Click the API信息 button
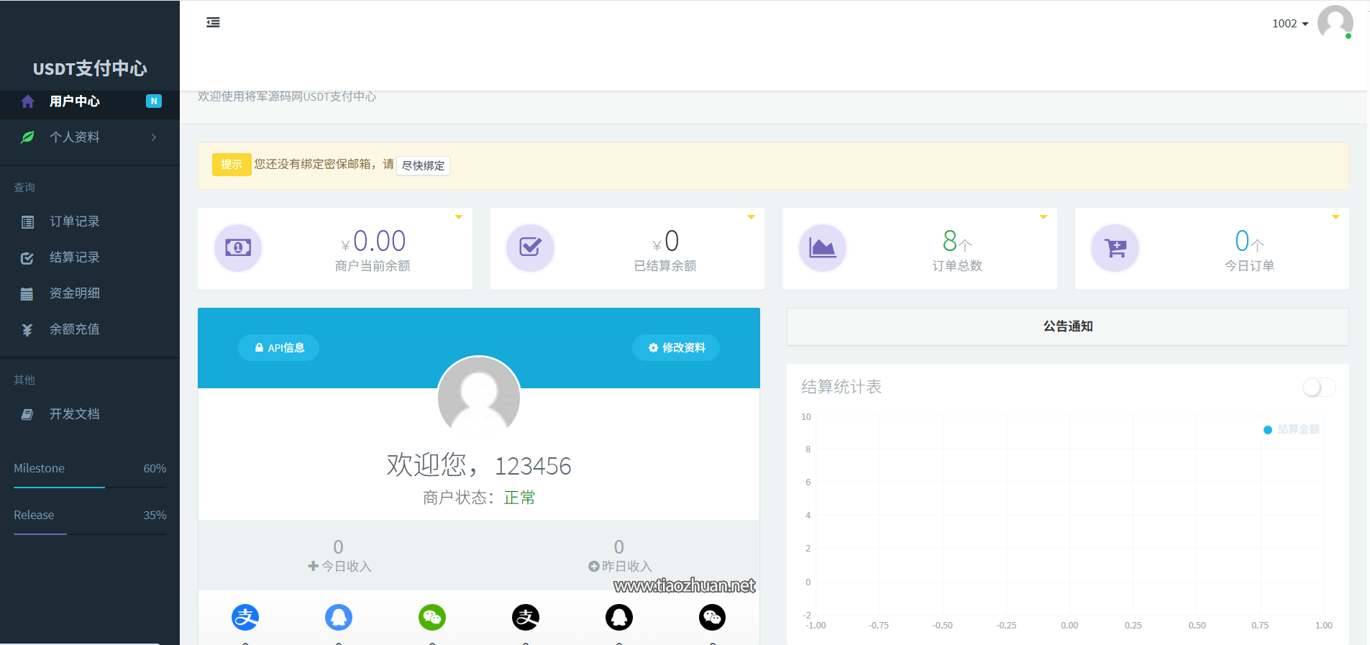Viewport: 1370px width, 645px height. [x=279, y=348]
